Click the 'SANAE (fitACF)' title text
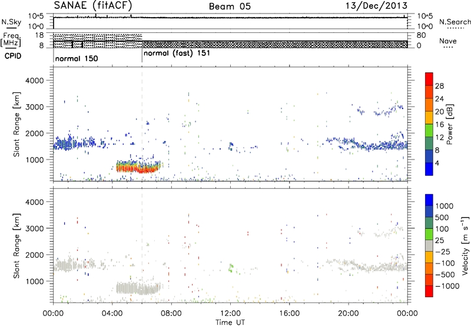This screenshot has width=471, height=326. [93, 5]
